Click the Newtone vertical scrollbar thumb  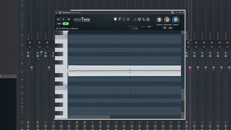click(x=183, y=95)
